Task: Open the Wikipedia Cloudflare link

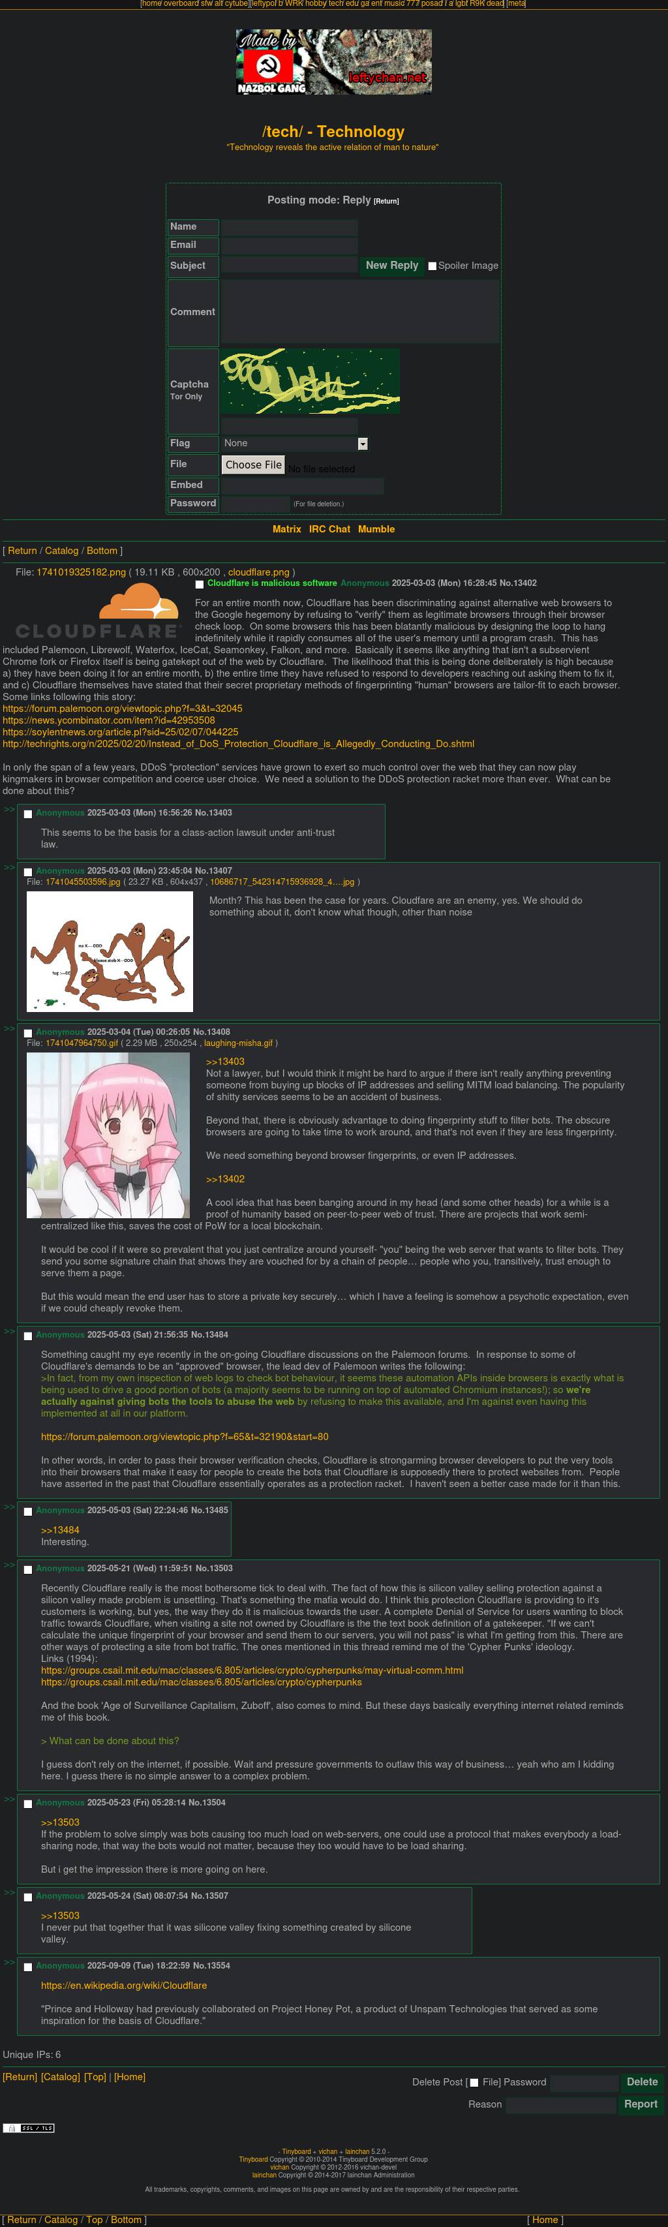Action: pos(123,1986)
